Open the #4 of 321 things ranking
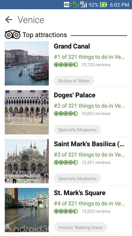132x236 pixels. 89,203
